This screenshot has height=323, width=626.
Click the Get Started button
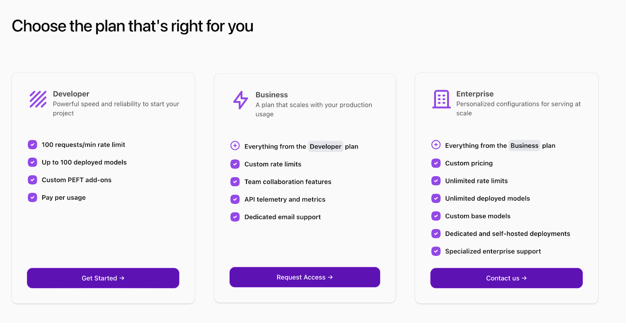point(103,278)
